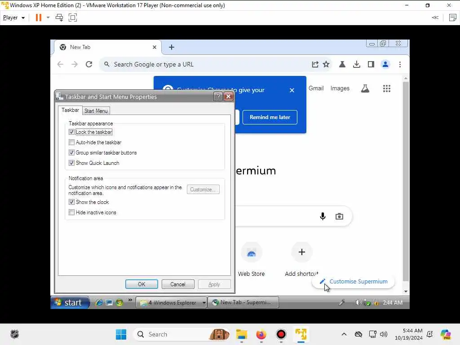This screenshot has height=345, width=460.
Task: Open host volume icon in system tray
Action: tap(384, 334)
